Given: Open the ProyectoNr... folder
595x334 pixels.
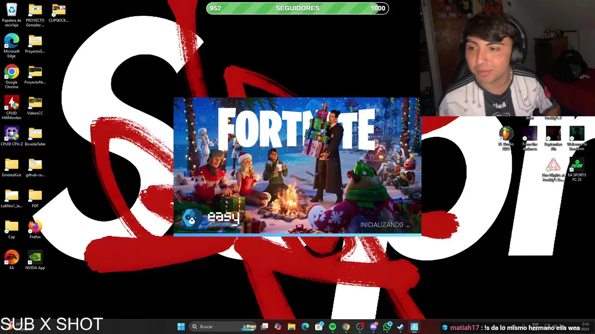Looking at the screenshot, I should point(35,75).
